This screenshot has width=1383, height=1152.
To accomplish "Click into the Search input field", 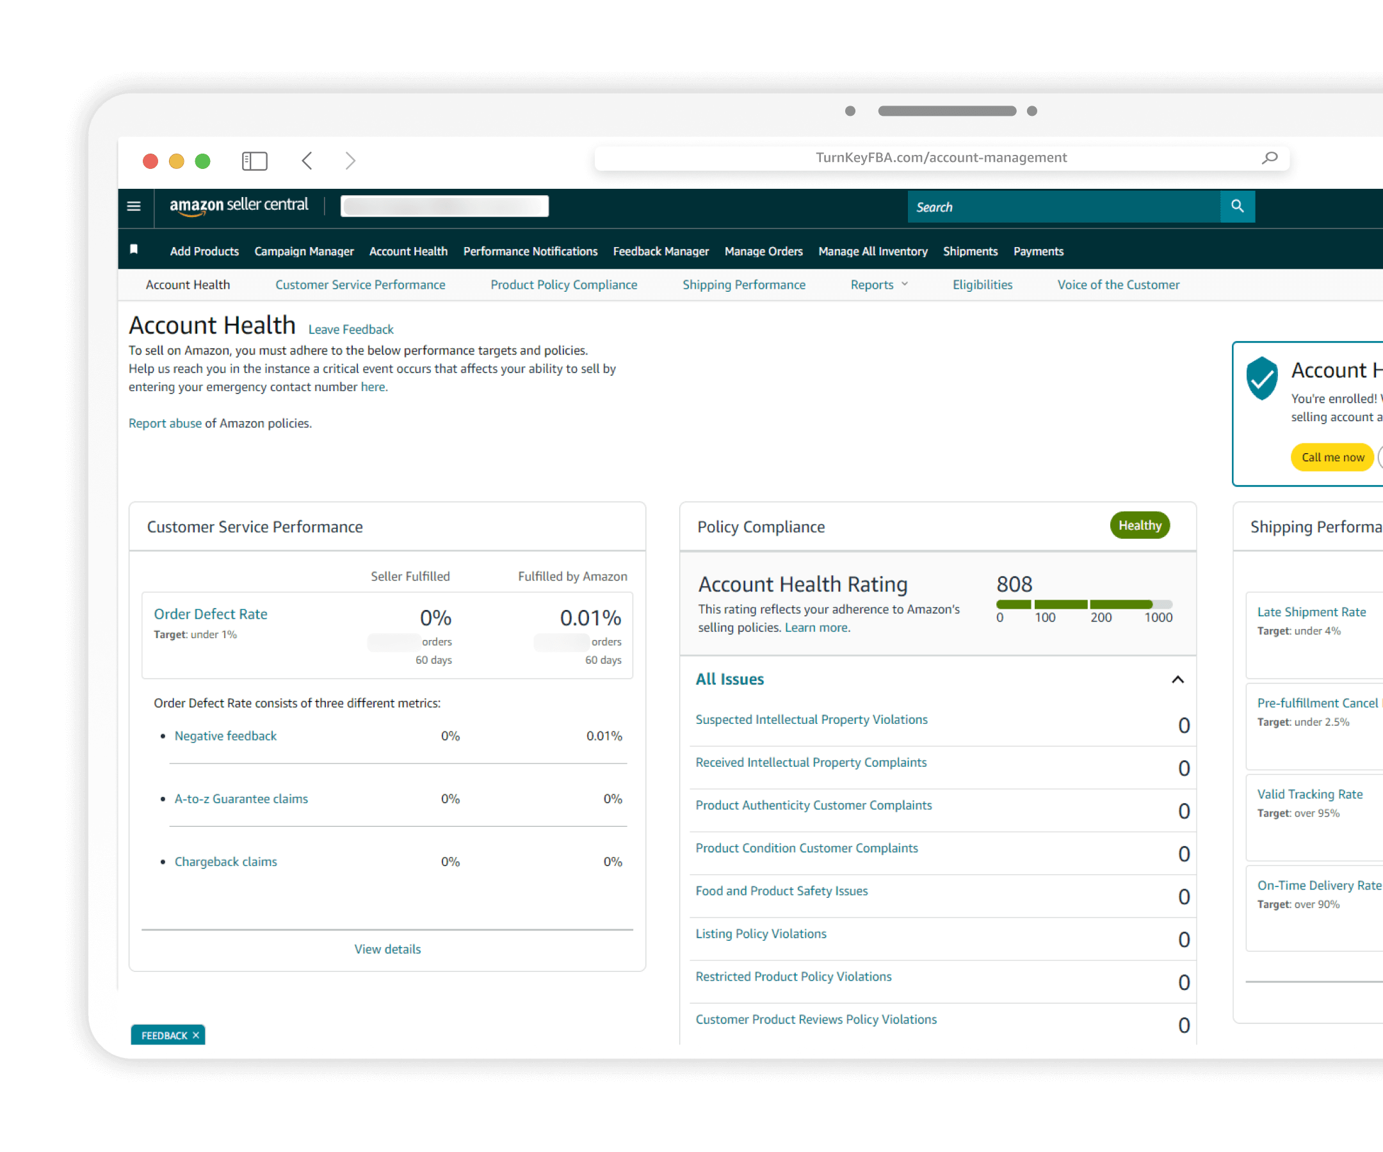I will tap(1063, 207).
